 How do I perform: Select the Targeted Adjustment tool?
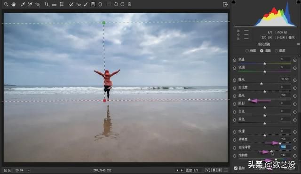click(x=38, y=4)
